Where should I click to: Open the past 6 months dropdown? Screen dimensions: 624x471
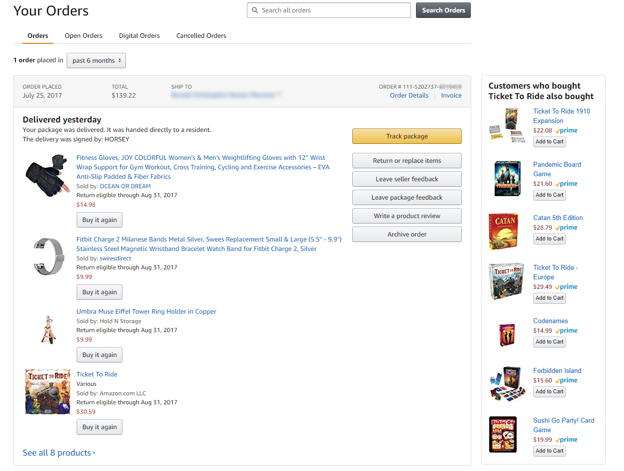point(96,60)
